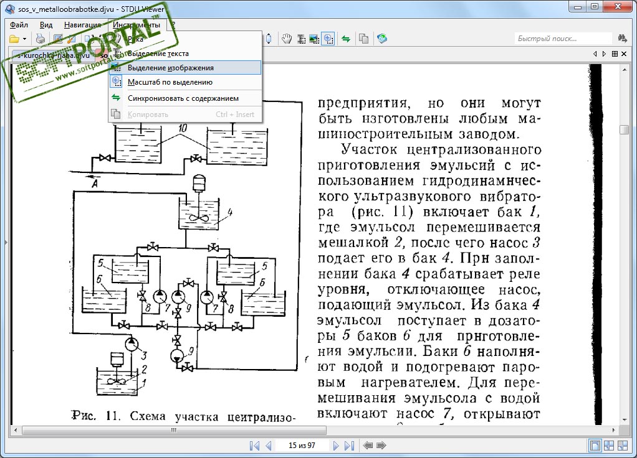
Task: Choose Синхронизовать с содержанием menu entry
Action: (185, 98)
